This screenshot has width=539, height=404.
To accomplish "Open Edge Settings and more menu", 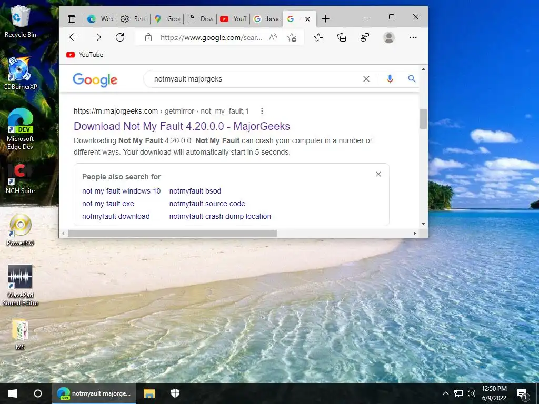I will point(413,37).
